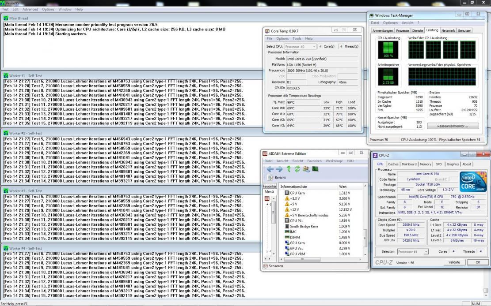Click the icon beside South Bridge Kern

point(286,226)
